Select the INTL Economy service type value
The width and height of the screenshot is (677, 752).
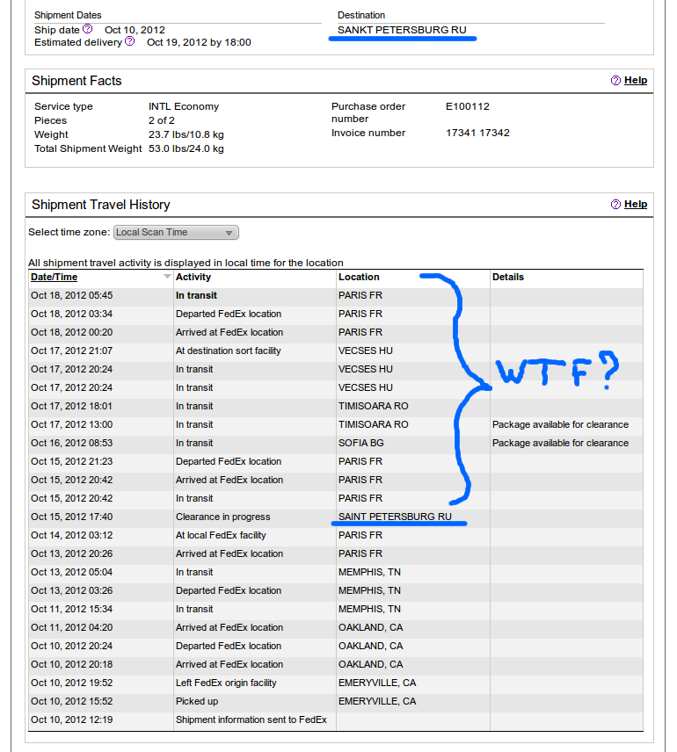click(x=184, y=106)
